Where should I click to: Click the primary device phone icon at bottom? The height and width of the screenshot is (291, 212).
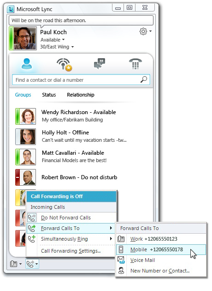14,264
